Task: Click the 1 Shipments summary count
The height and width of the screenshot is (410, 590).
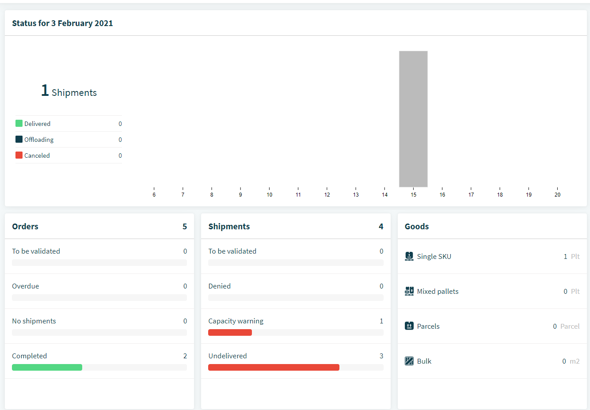Action: coord(69,91)
